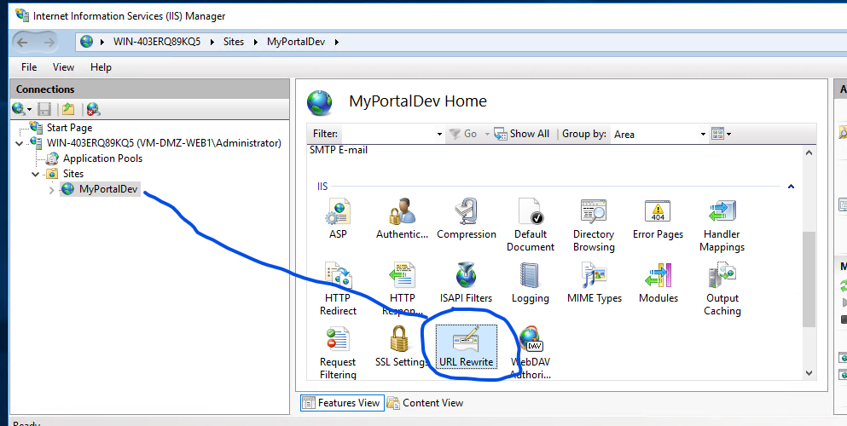The width and height of the screenshot is (847, 426).
Task: Open the File menu
Action: (29, 67)
